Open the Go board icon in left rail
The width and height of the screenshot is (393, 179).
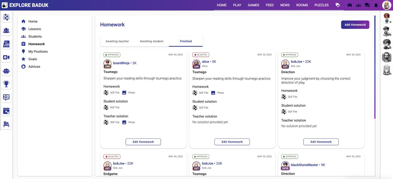[6, 17]
